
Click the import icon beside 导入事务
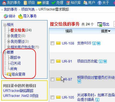click(x=20, y=16)
